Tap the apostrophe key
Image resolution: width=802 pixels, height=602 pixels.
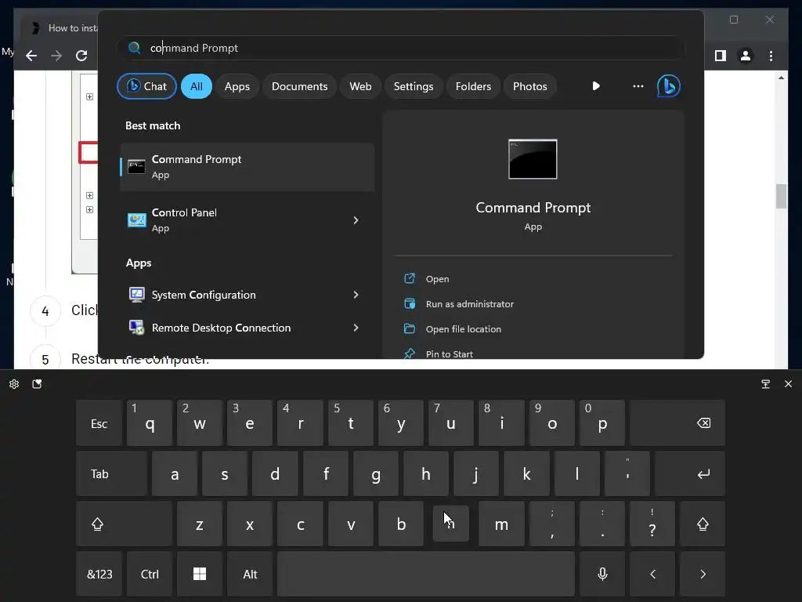[x=627, y=474]
